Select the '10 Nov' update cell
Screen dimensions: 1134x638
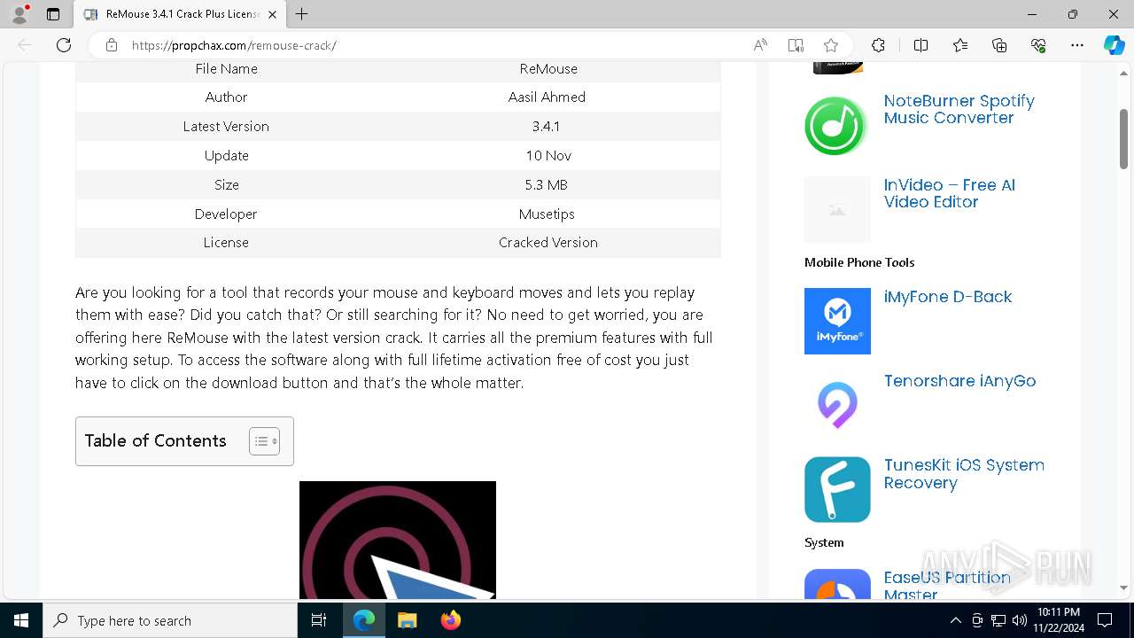[x=548, y=156]
